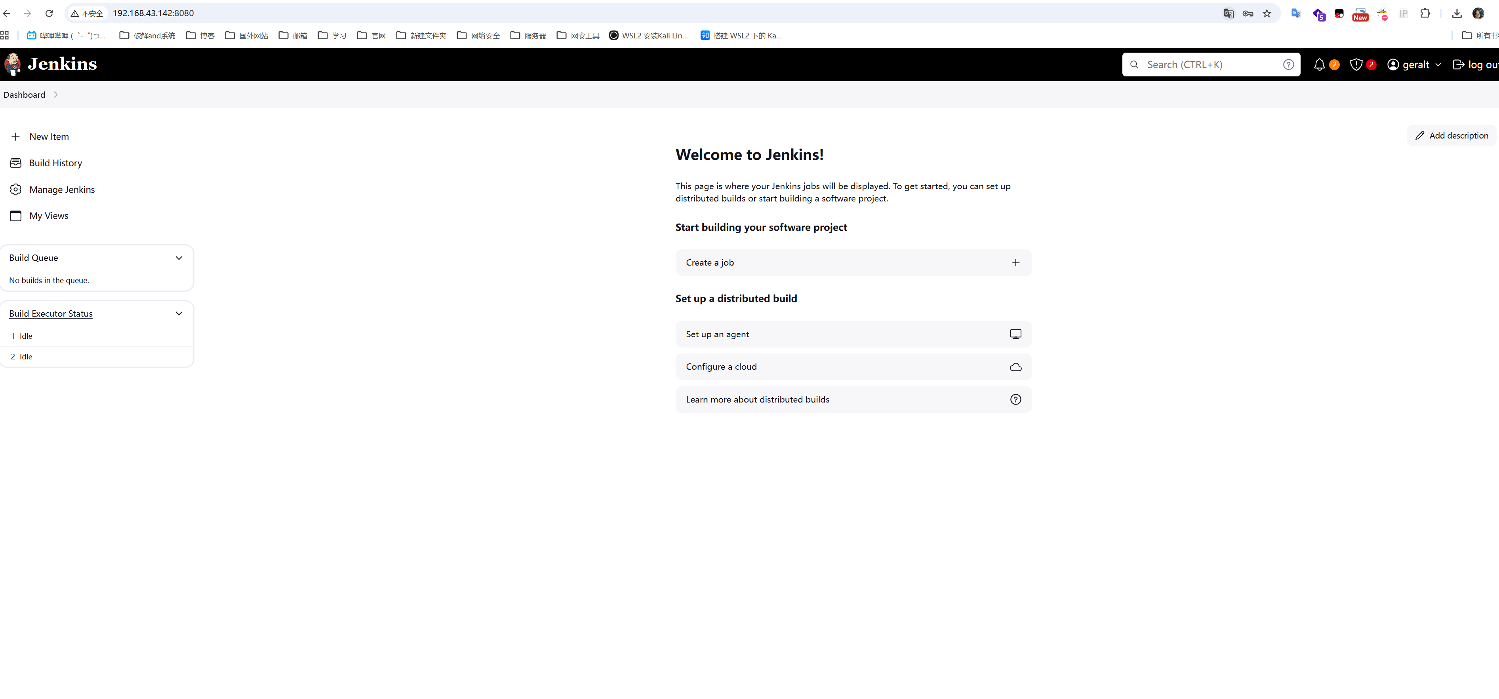Click the 不安全 site security warning
This screenshot has width=1499, height=699.
point(87,13)
